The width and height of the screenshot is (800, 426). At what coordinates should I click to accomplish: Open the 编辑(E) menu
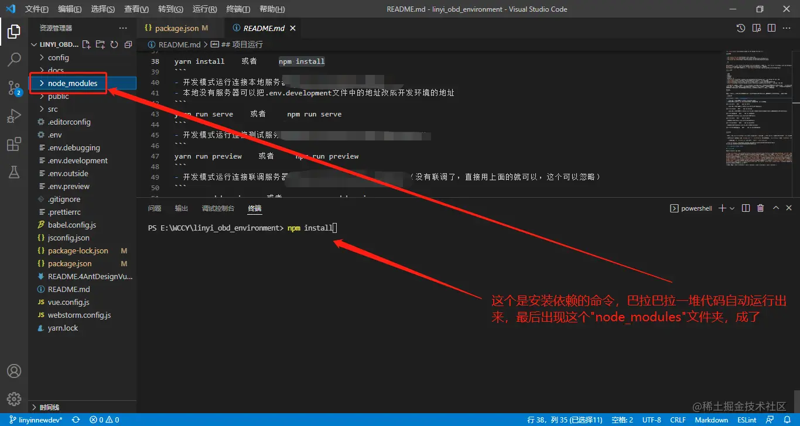point(70,9)
